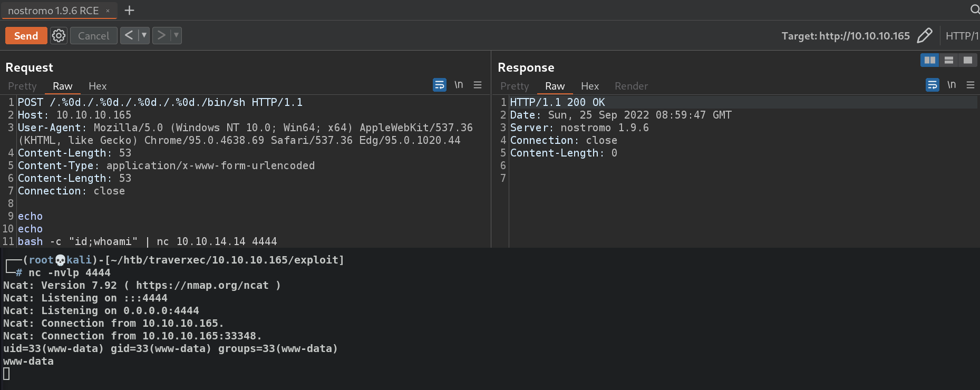980x390 pixels.
Task: Toggle non-printable \n chars in Request
Action: coord(459,85)
